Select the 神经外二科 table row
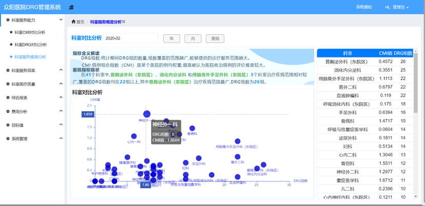This screenshot has height=206, width=425. [365, 172]
